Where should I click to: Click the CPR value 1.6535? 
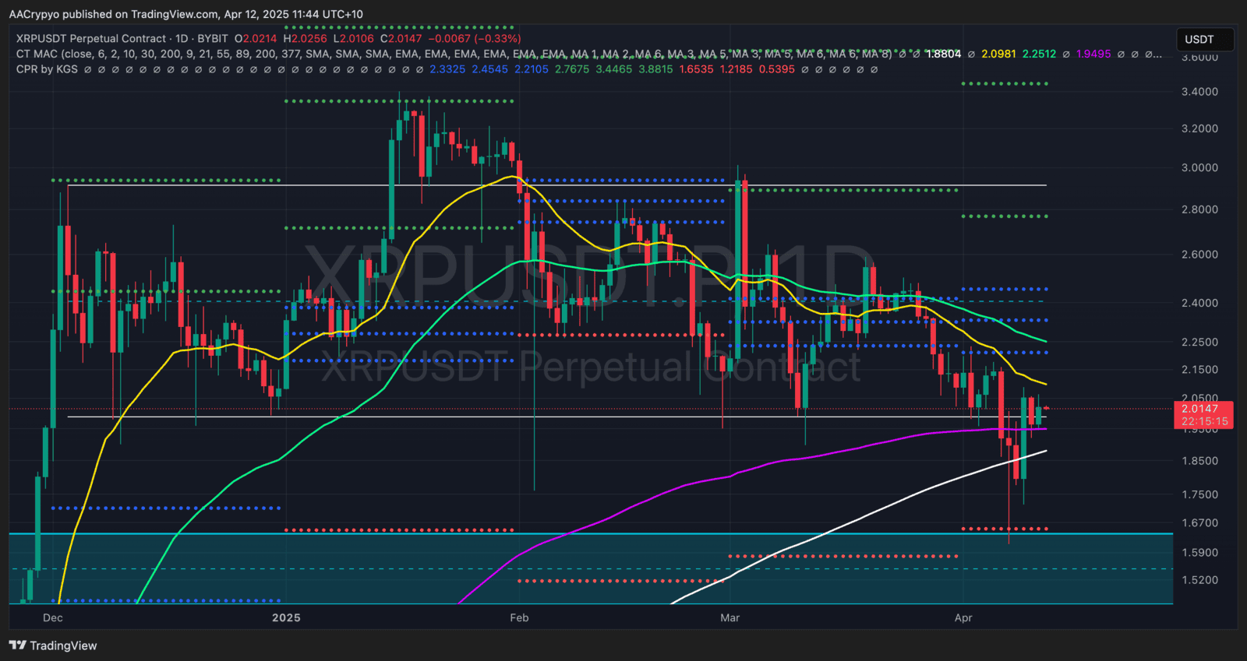coord(696,69)
